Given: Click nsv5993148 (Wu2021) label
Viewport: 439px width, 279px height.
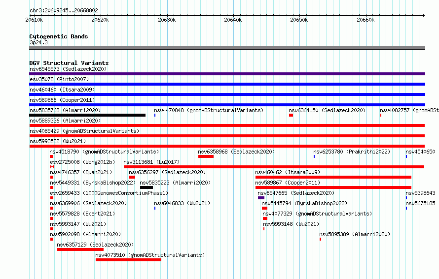Looking at the screenshot, I should pyautogui.click(x=291, y=224).
